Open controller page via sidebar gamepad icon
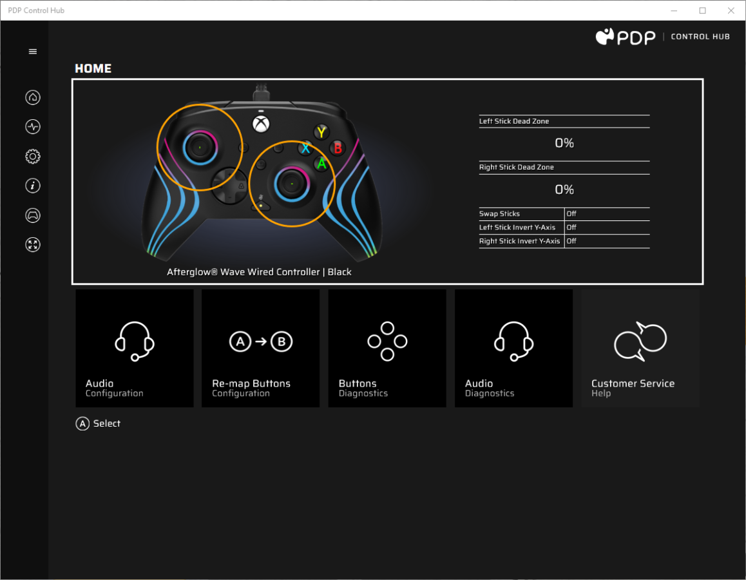 click(x=33, y=215)
